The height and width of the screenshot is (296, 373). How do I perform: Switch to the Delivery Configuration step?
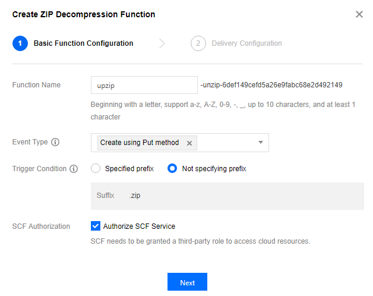[246, 43]
